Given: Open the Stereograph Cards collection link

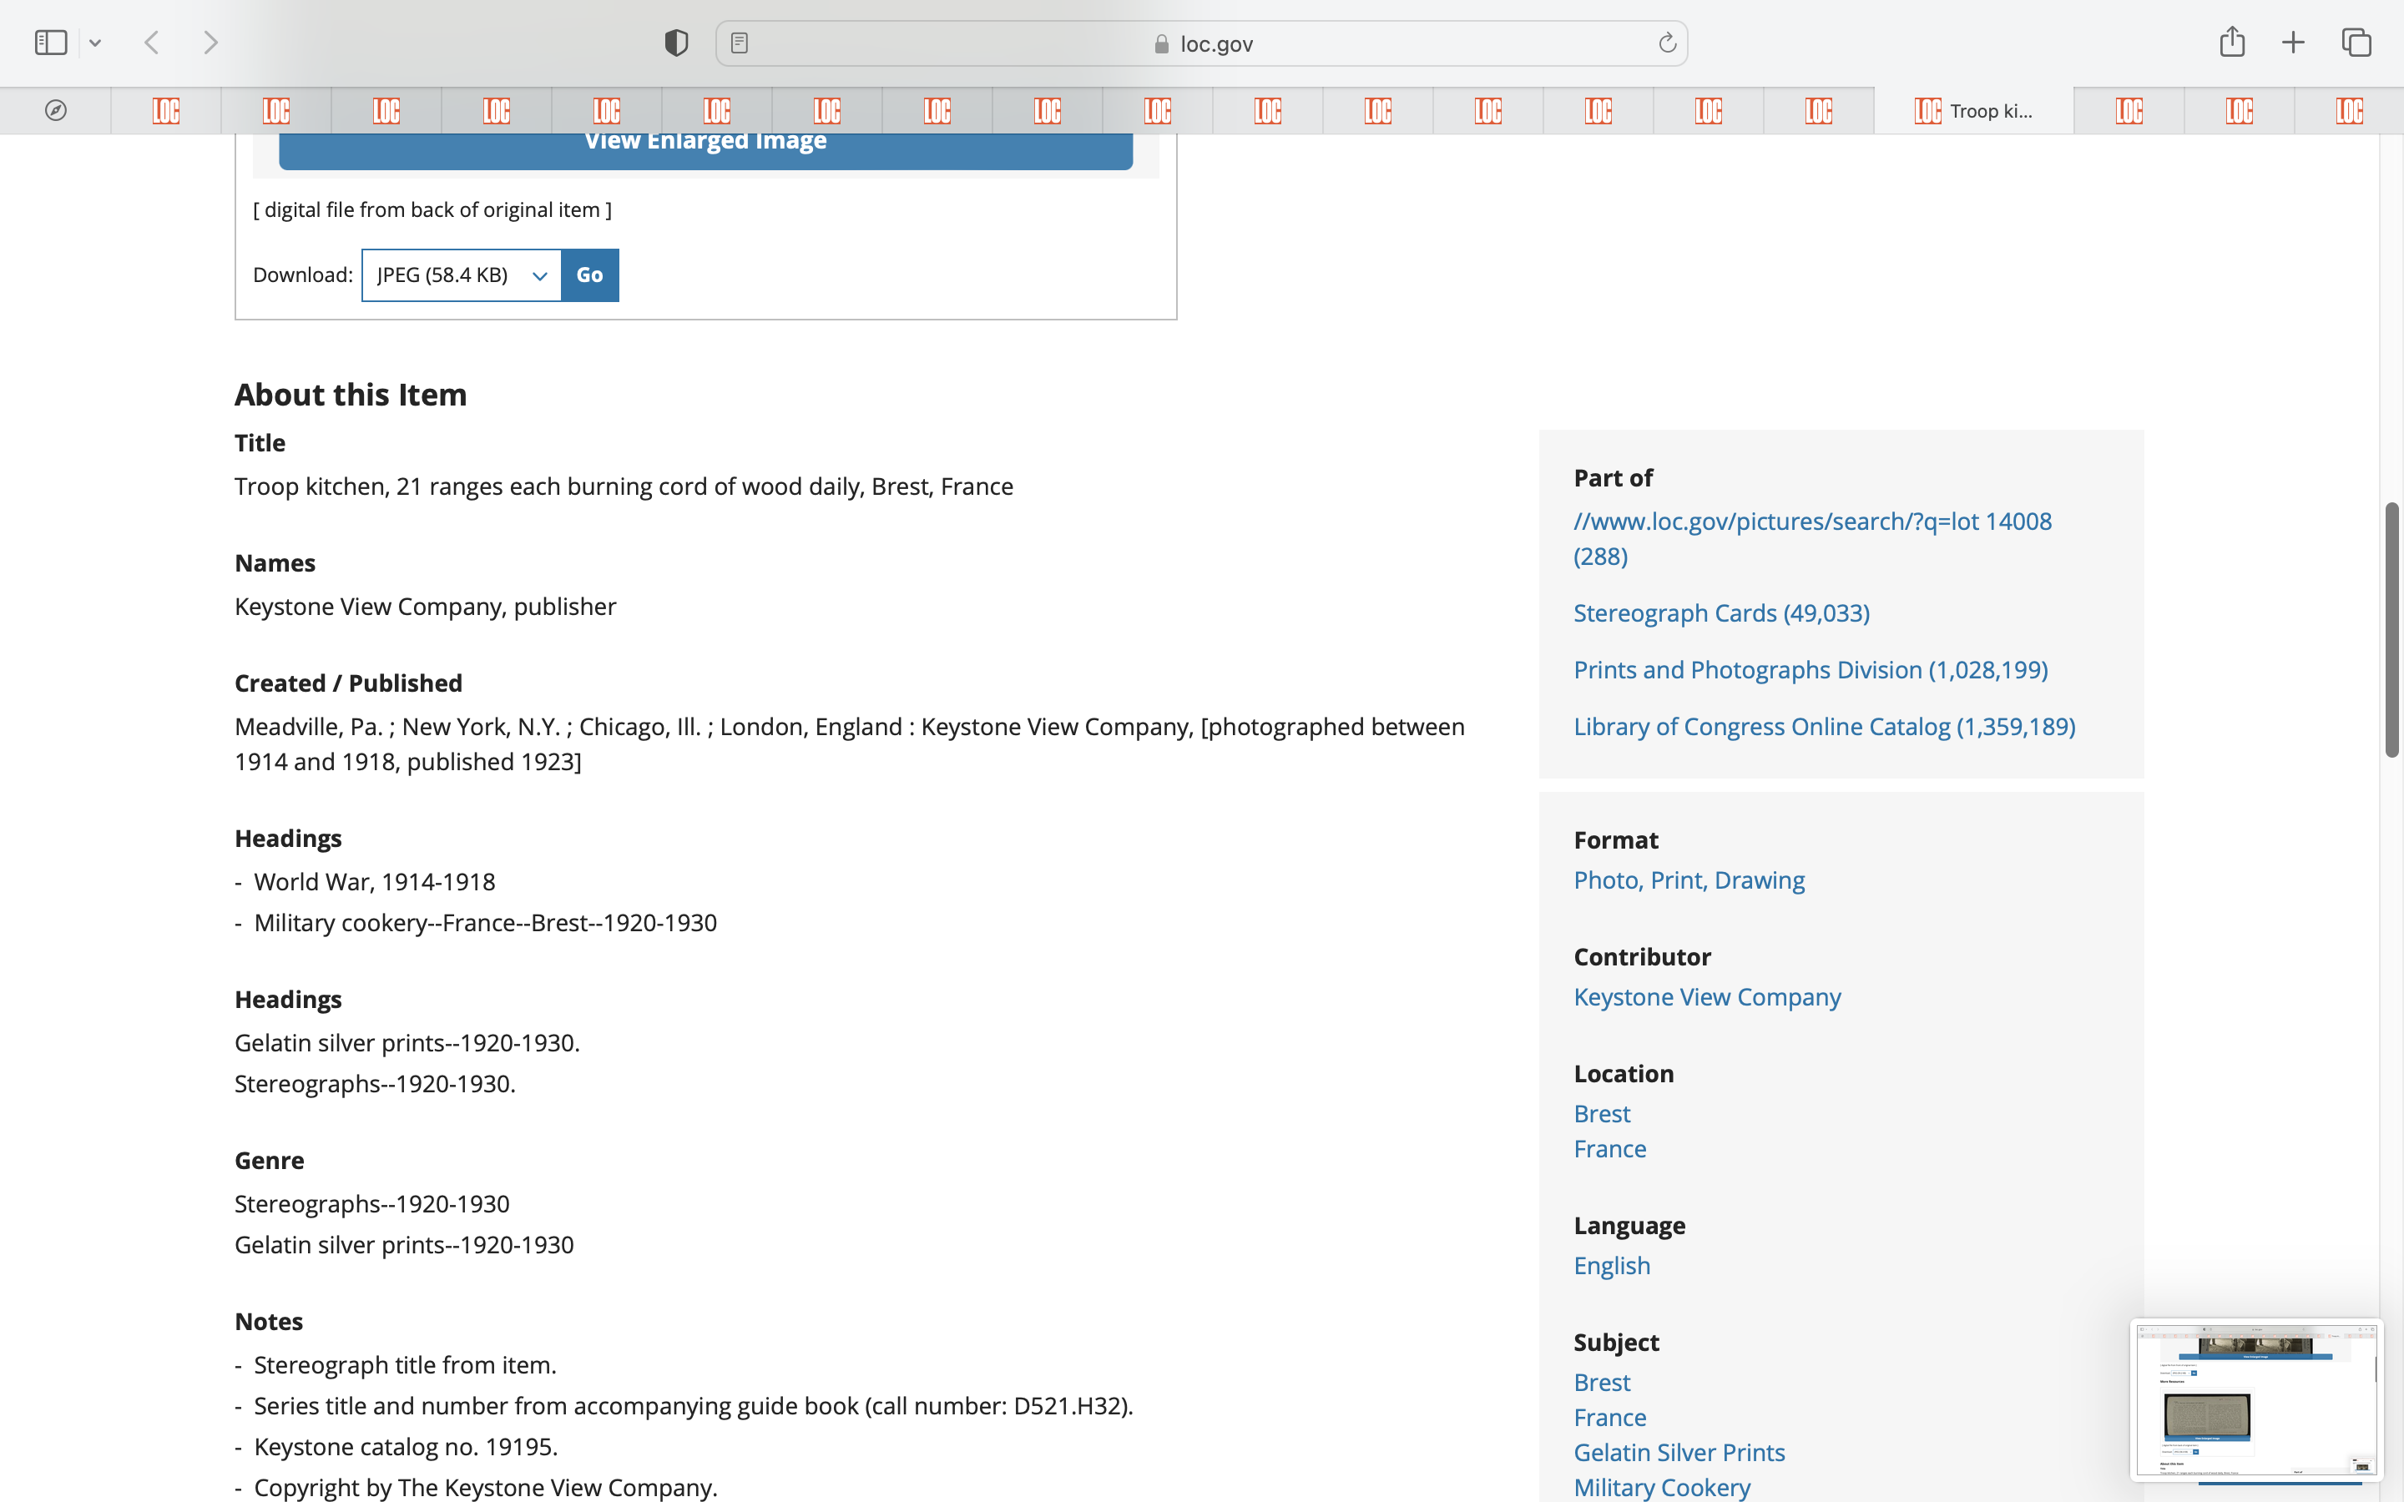Looking at the screenshot, I should [x=1720, y=613].
